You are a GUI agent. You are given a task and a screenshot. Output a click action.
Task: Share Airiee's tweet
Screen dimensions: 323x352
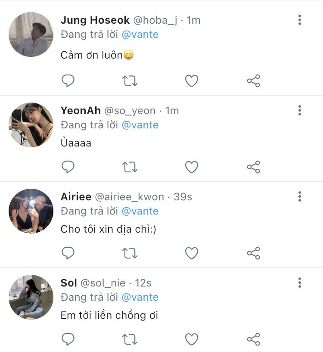pyautogui.click(x=253, y=253)
